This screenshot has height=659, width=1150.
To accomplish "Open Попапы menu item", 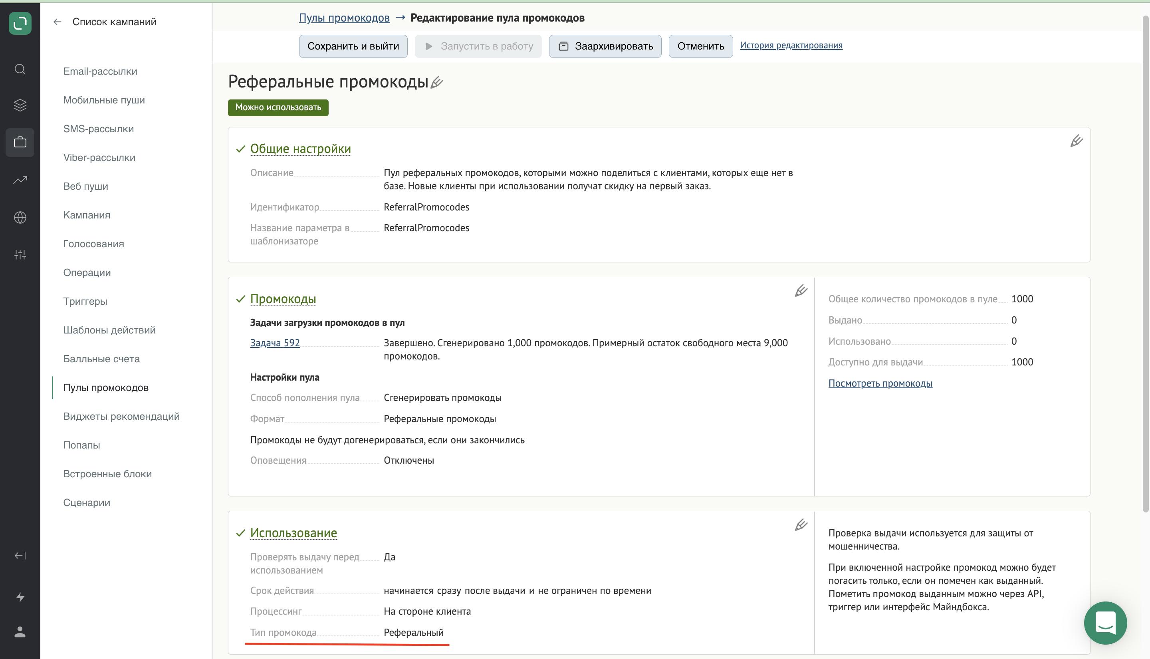I will coord(81,445).
